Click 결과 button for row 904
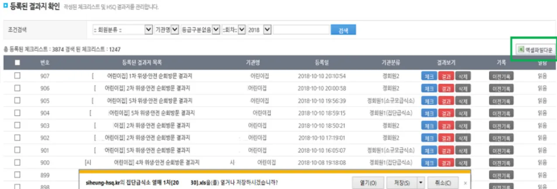Image resolution: width=557 pixels, height=189 pixels. [445, 113]
